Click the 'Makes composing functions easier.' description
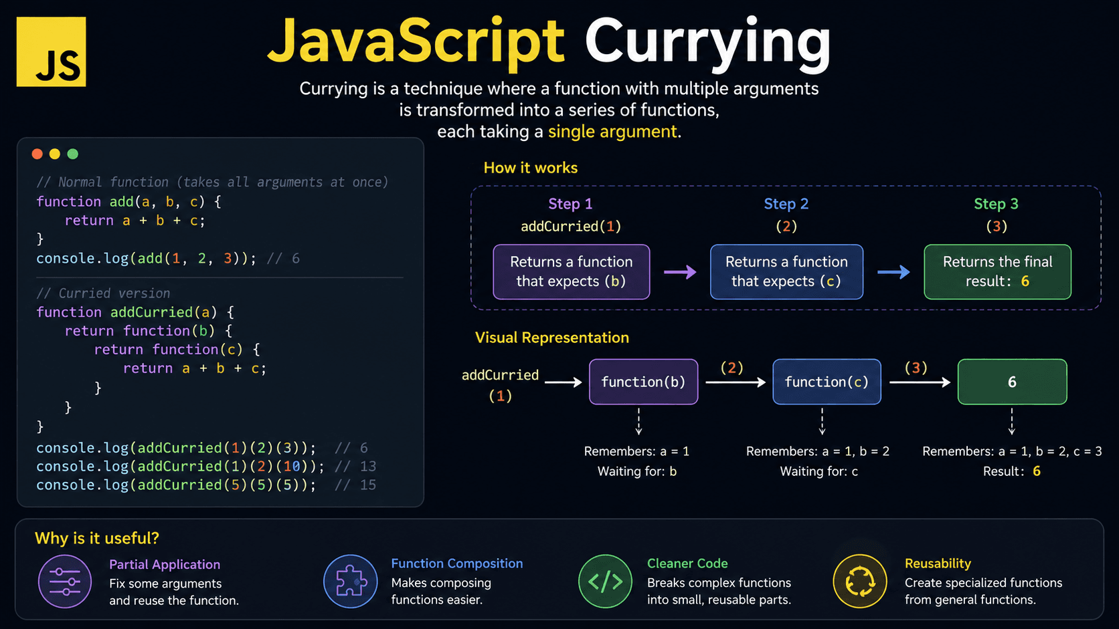Screen dimensions: 1119x629 [x=441, y=592]
